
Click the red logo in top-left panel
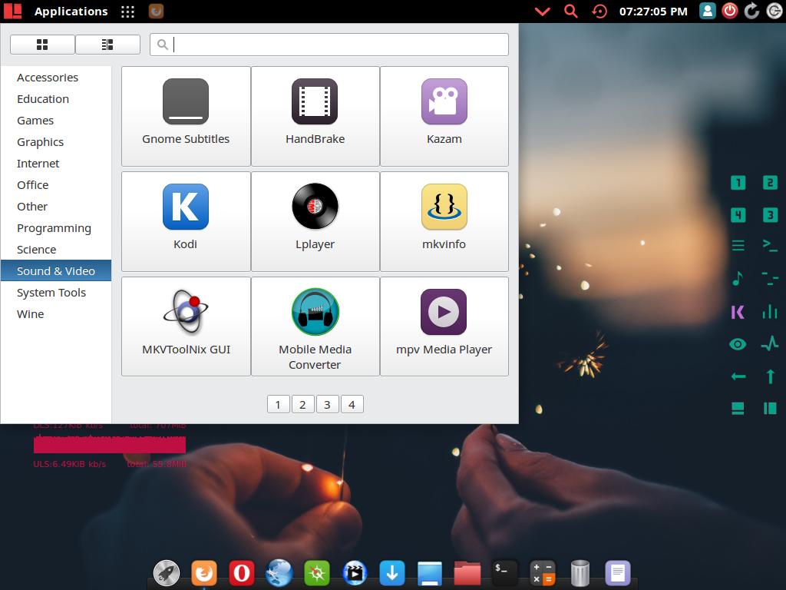tap(13, 11)
